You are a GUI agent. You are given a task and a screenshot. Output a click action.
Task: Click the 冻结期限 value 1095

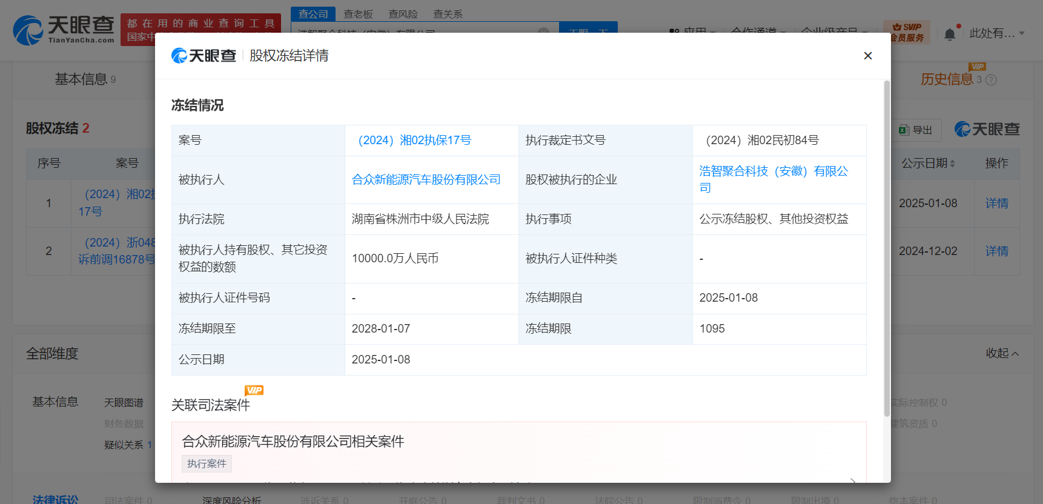712,329
